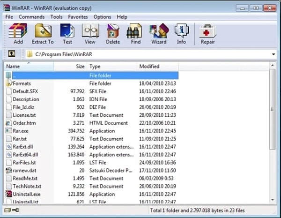Click the 18/09/2006 20:13 modified date
The height and width of the screenshot is (218, 281).
click(157, 99)
